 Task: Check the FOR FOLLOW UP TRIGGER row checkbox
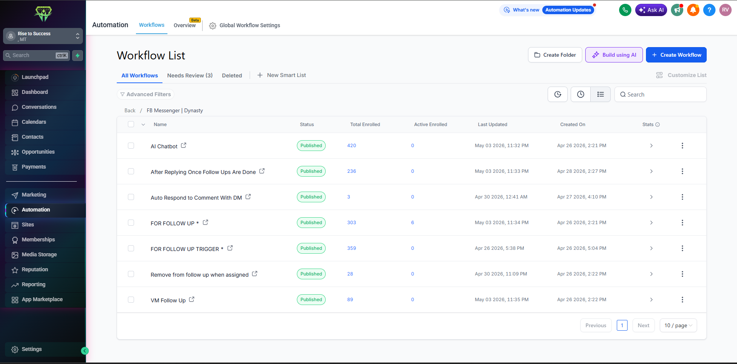click(131, 248)
